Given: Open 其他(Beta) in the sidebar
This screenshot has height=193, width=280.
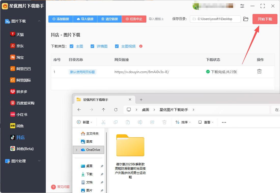Looking at the screenshot, I should coord(22,149).
